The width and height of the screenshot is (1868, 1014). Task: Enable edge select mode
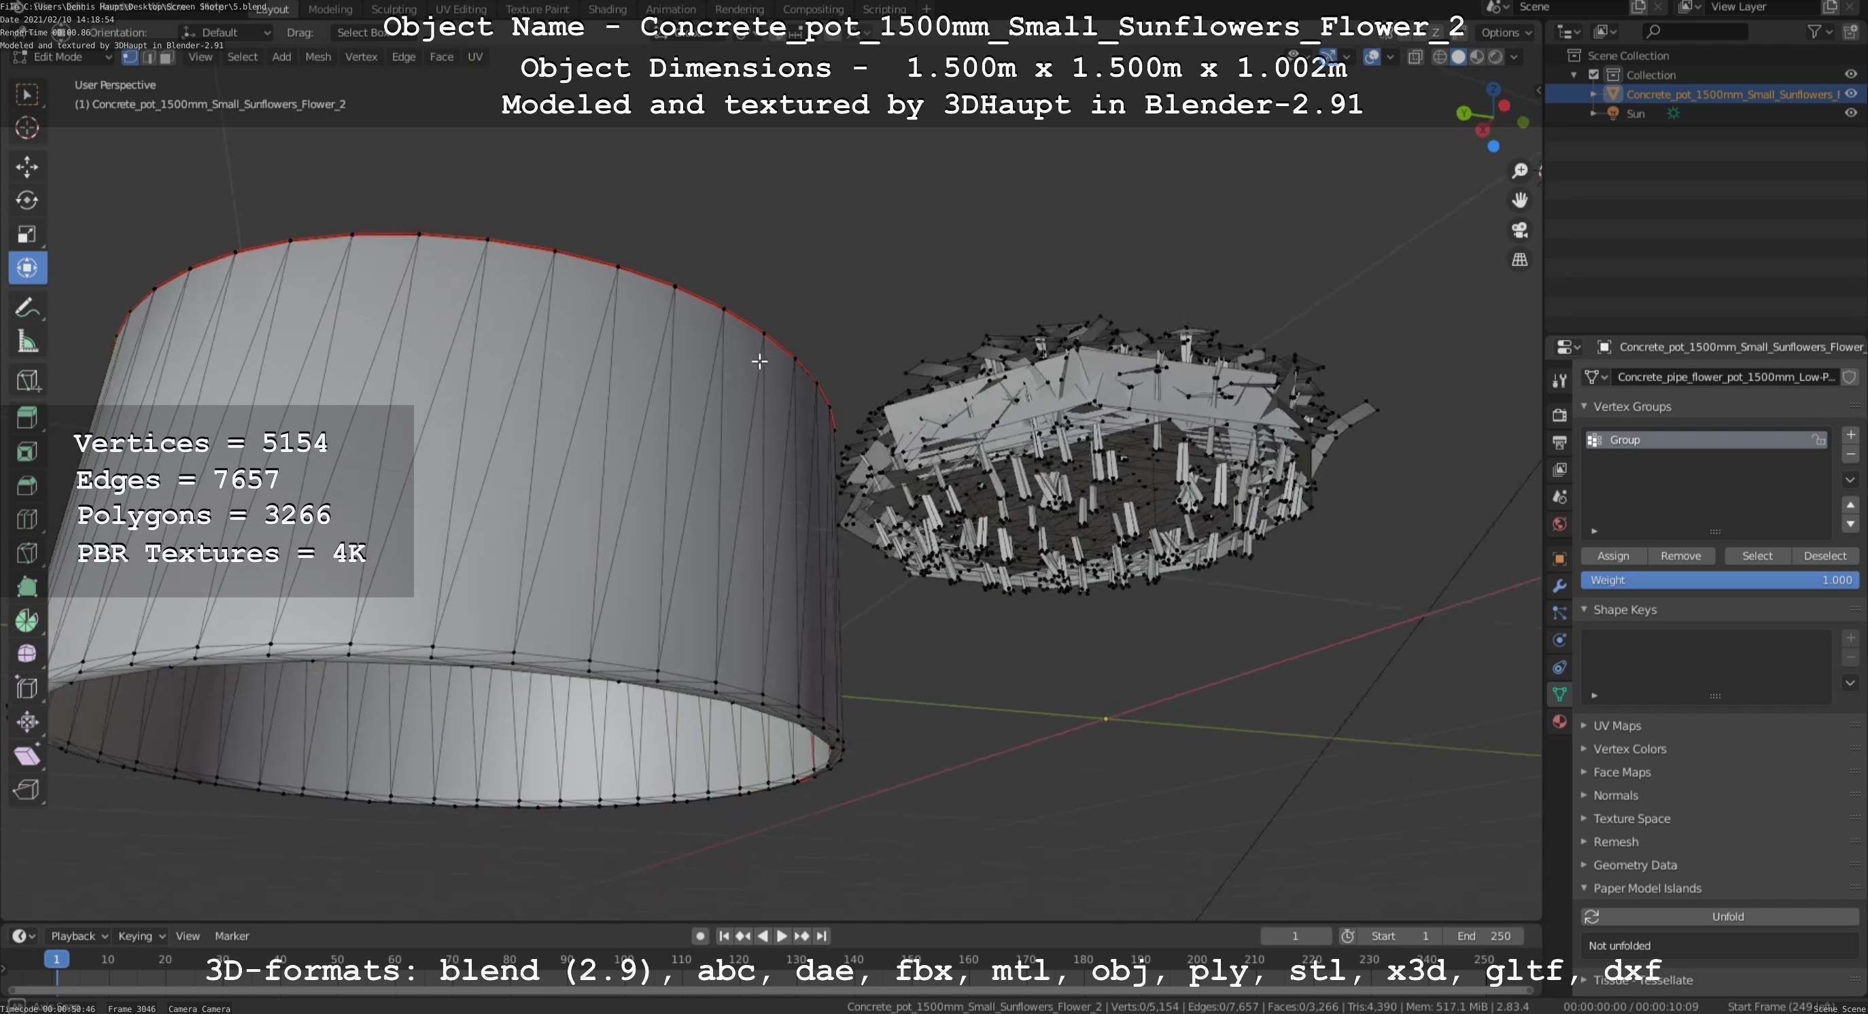(x=149, y=57)
